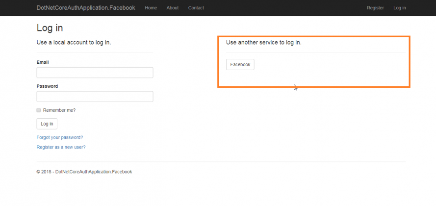Focus the Email input field
This screenshot has height=206, width=436.
(x=95, y=73)
